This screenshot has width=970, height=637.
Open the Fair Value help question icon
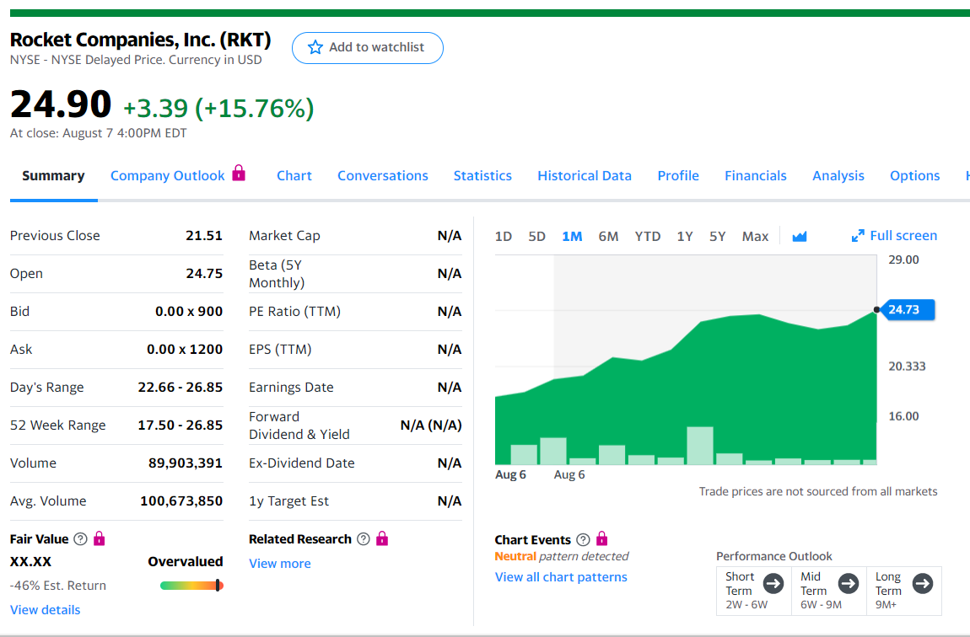(x=80, y=538)
